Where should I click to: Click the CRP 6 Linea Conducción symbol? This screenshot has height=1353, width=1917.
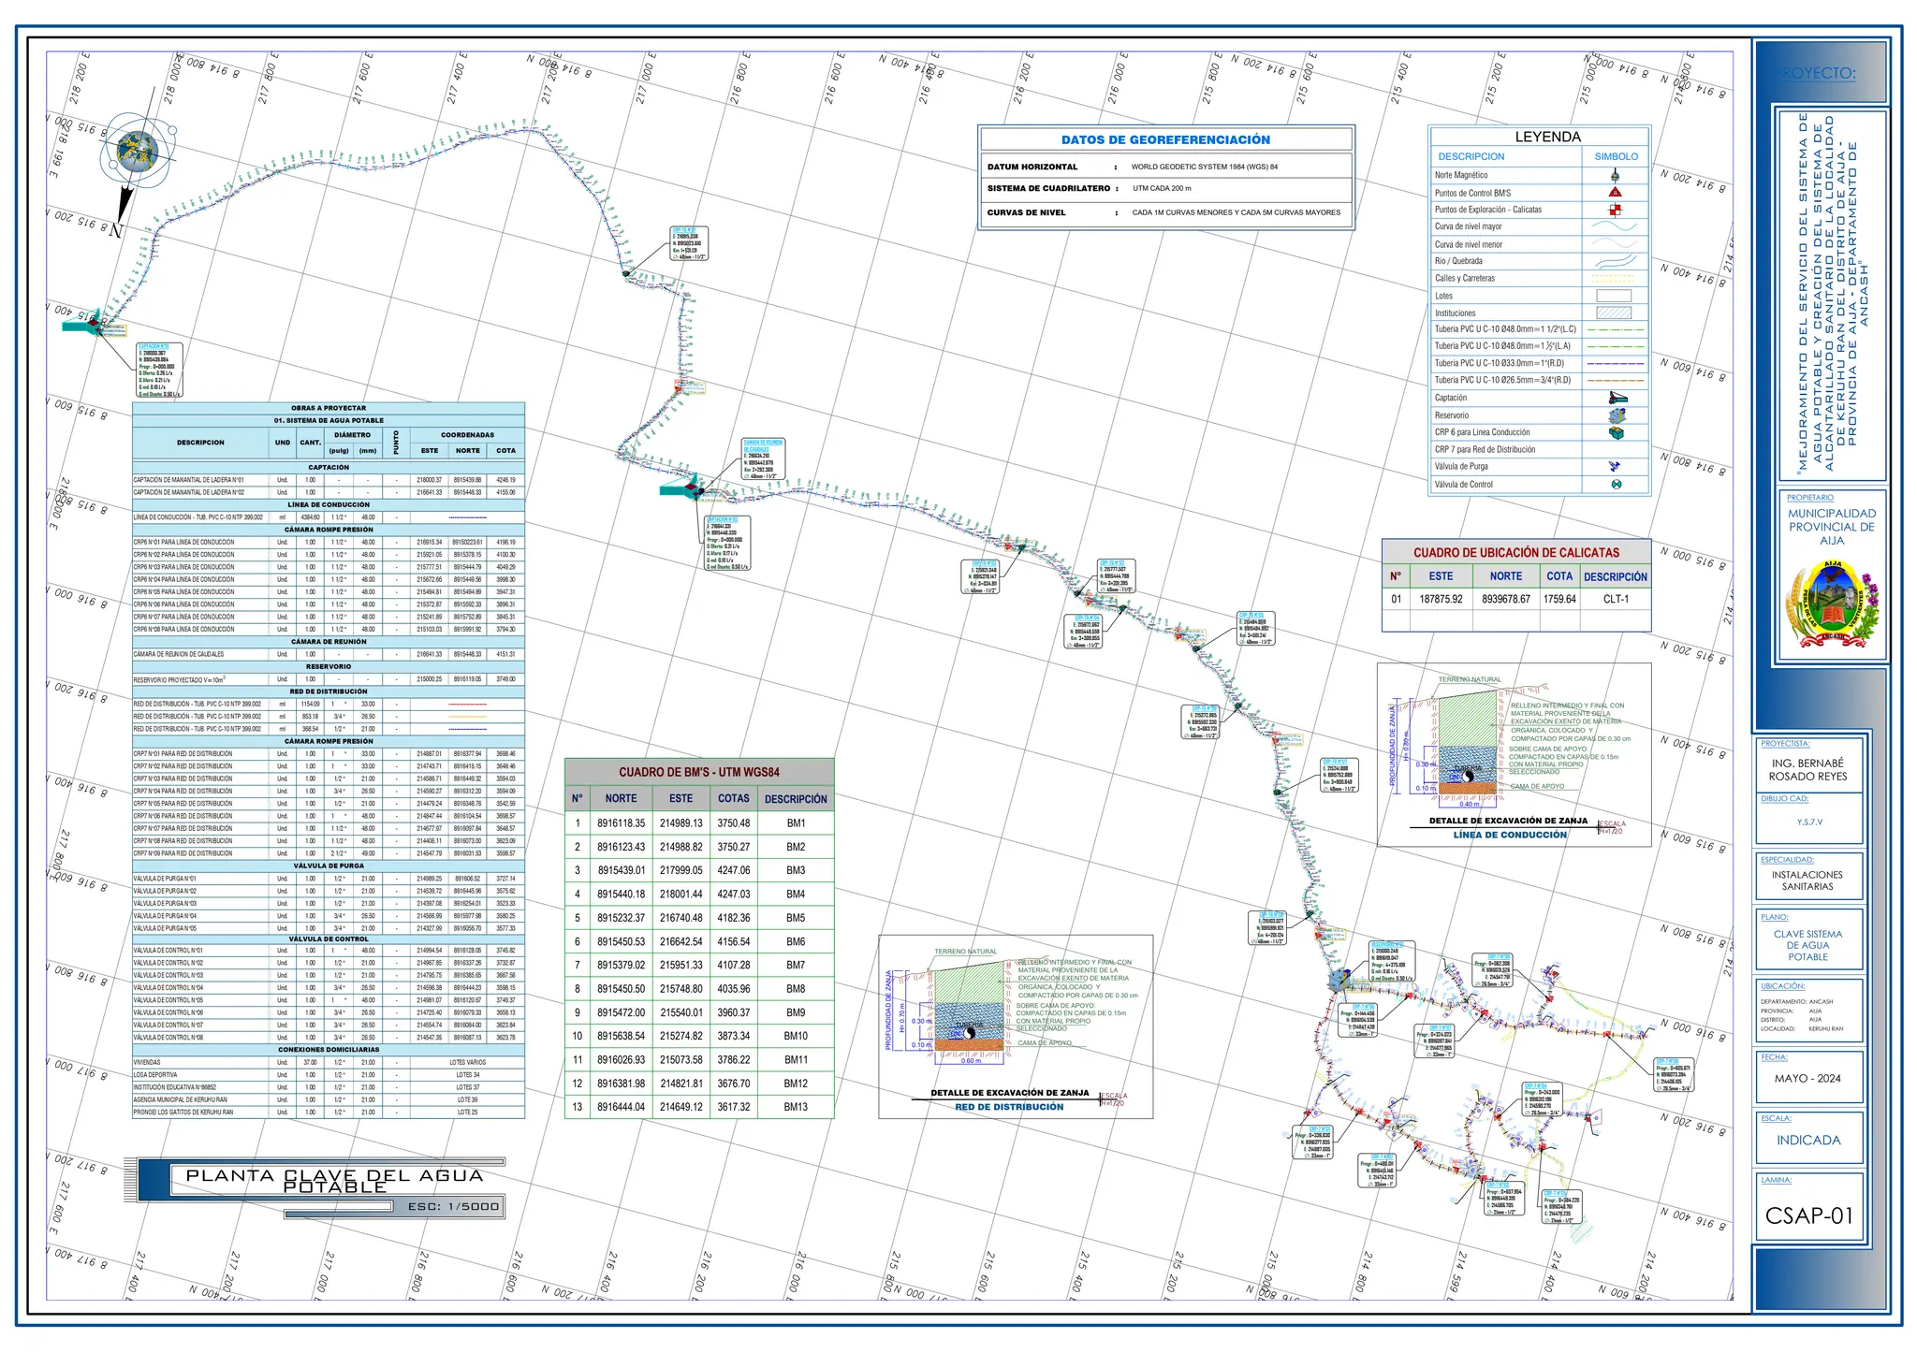[1617, 432]
